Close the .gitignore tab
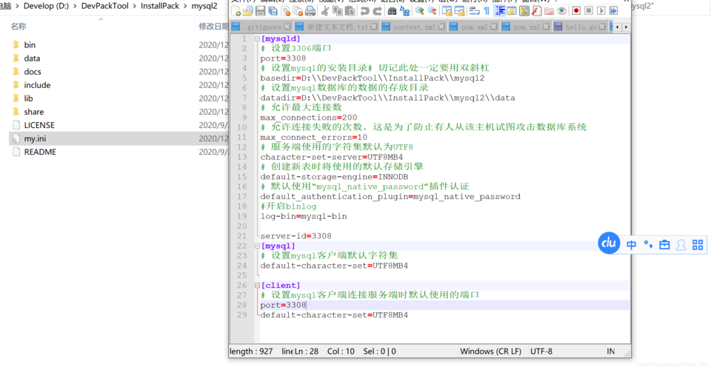Screen dimensions: 714x370 point(287,27)
